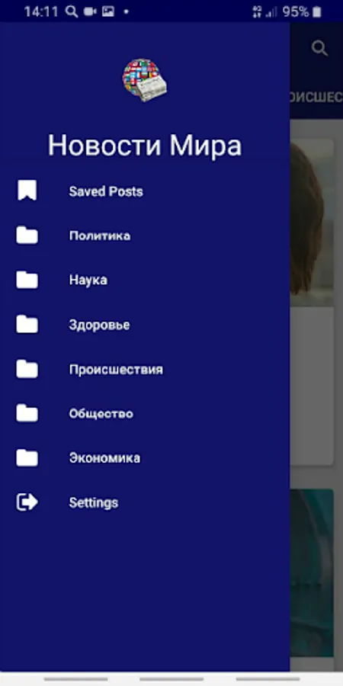Open the Общество category

pyautogui.click(x=145, y=413)
